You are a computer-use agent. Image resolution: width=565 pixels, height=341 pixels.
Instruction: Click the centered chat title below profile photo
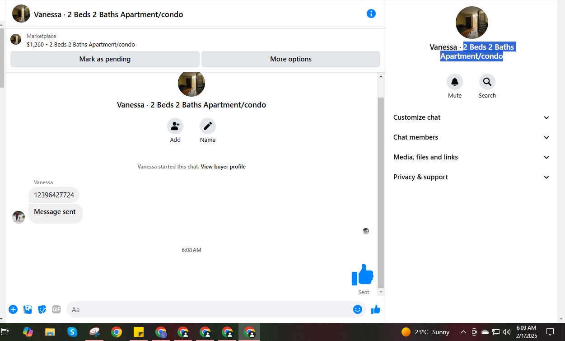(x=191, y=105)
